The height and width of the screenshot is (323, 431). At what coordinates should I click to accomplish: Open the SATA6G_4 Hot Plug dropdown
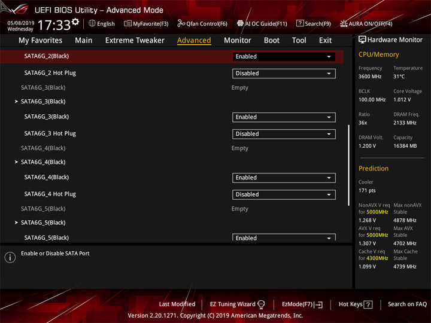pos(284,194)
